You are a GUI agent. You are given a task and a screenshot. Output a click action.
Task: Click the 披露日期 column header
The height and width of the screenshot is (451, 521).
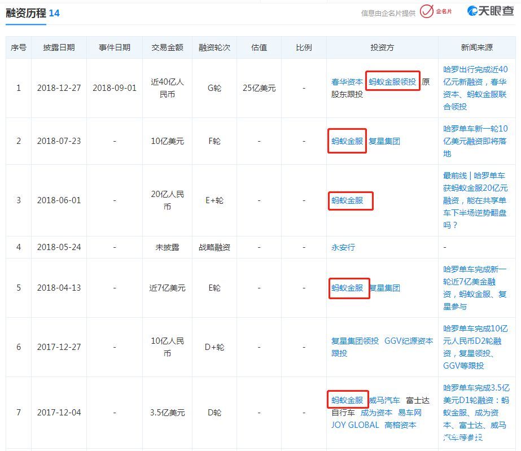(59, 47)
